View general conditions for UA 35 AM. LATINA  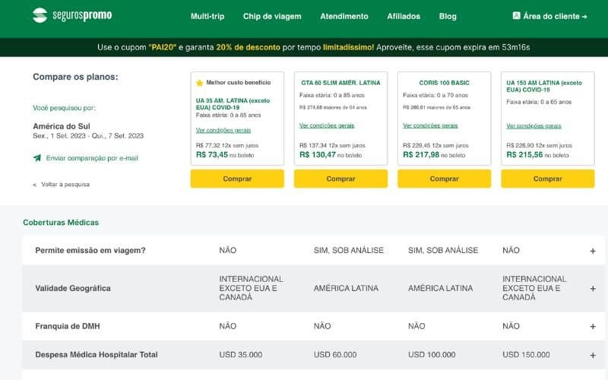[x=223, y=130]
